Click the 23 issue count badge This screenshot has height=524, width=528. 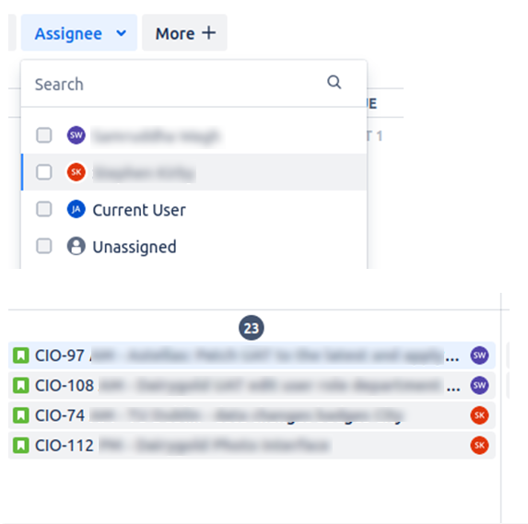252,328
